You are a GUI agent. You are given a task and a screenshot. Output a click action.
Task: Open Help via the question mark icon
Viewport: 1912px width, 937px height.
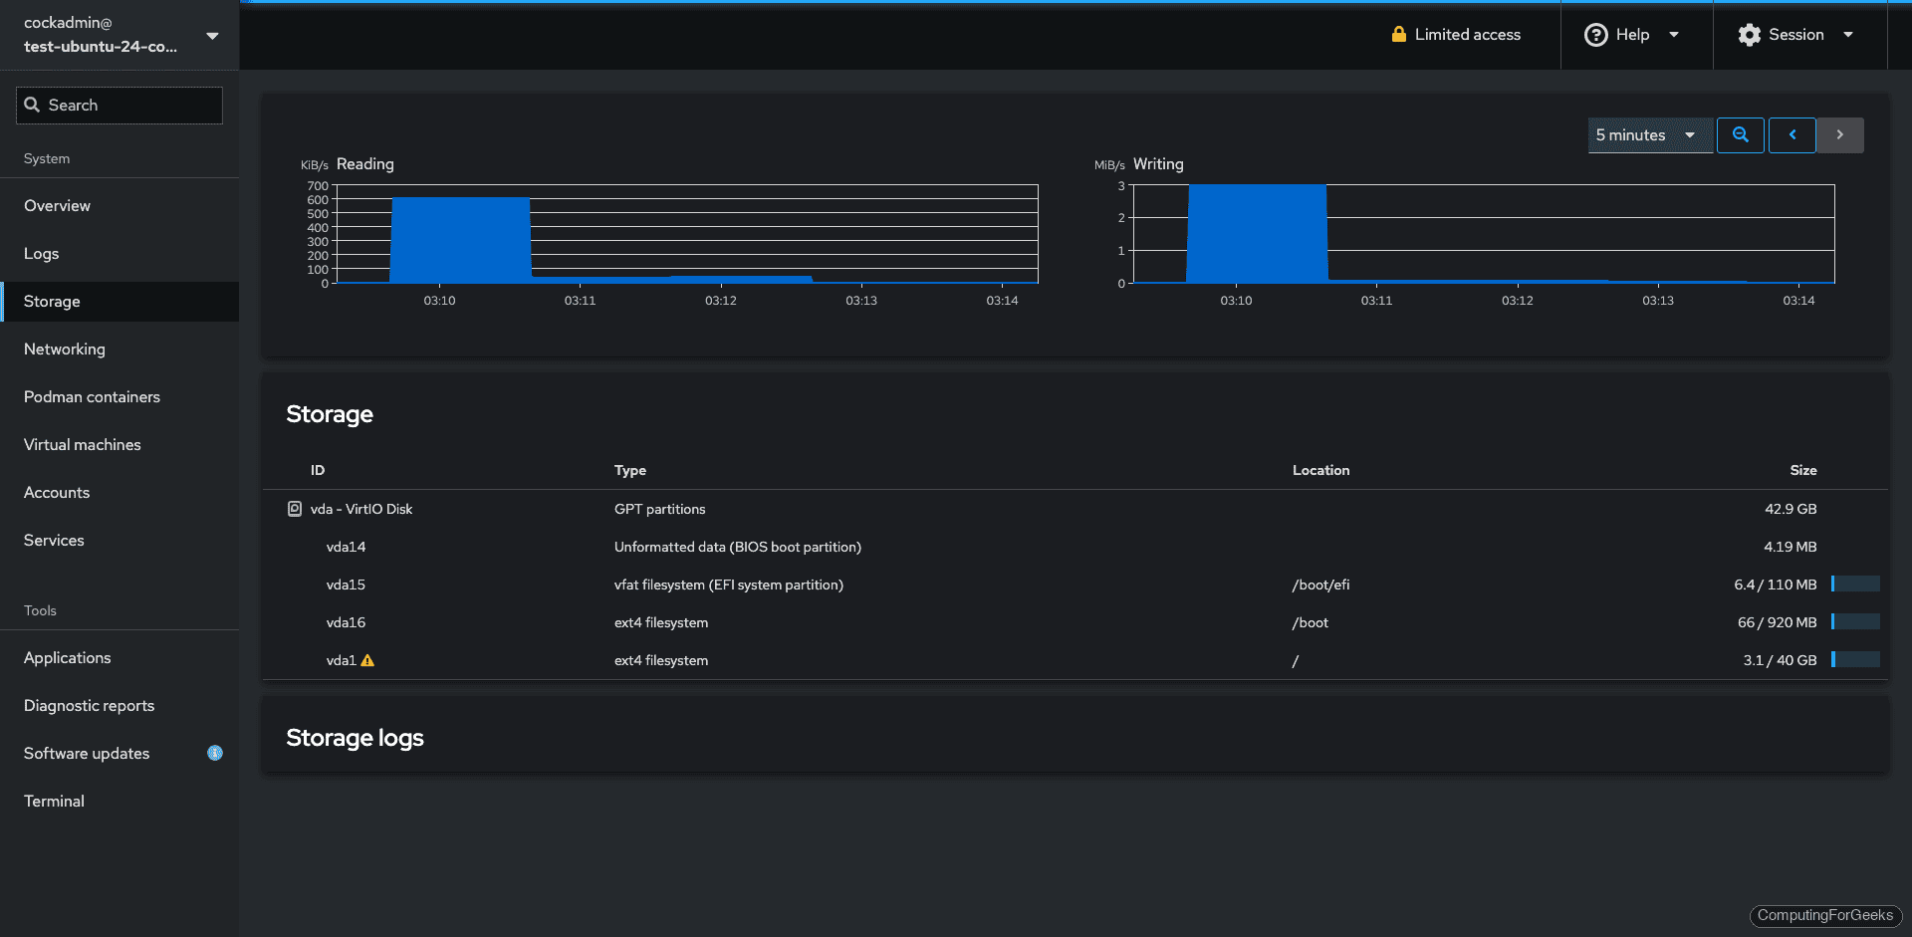coord(1596,34)
